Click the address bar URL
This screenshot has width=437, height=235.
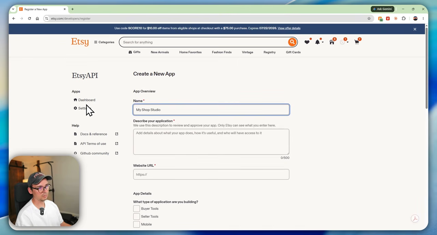(71, 18)
